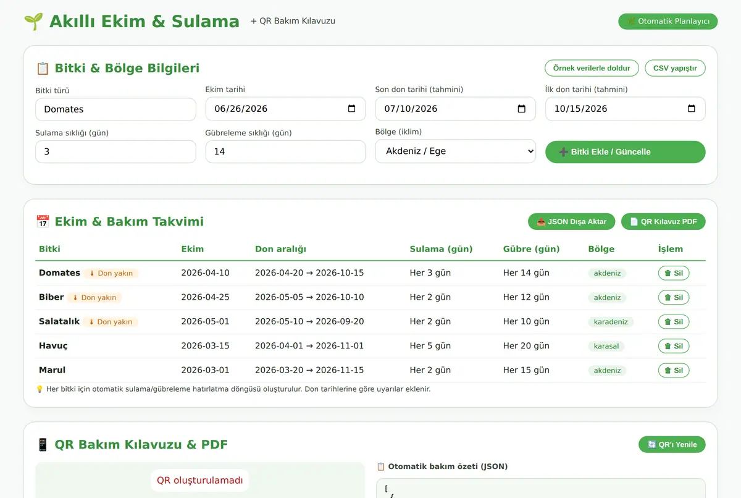Click the Don yakın badge on Salatalık

click(111, 322)
